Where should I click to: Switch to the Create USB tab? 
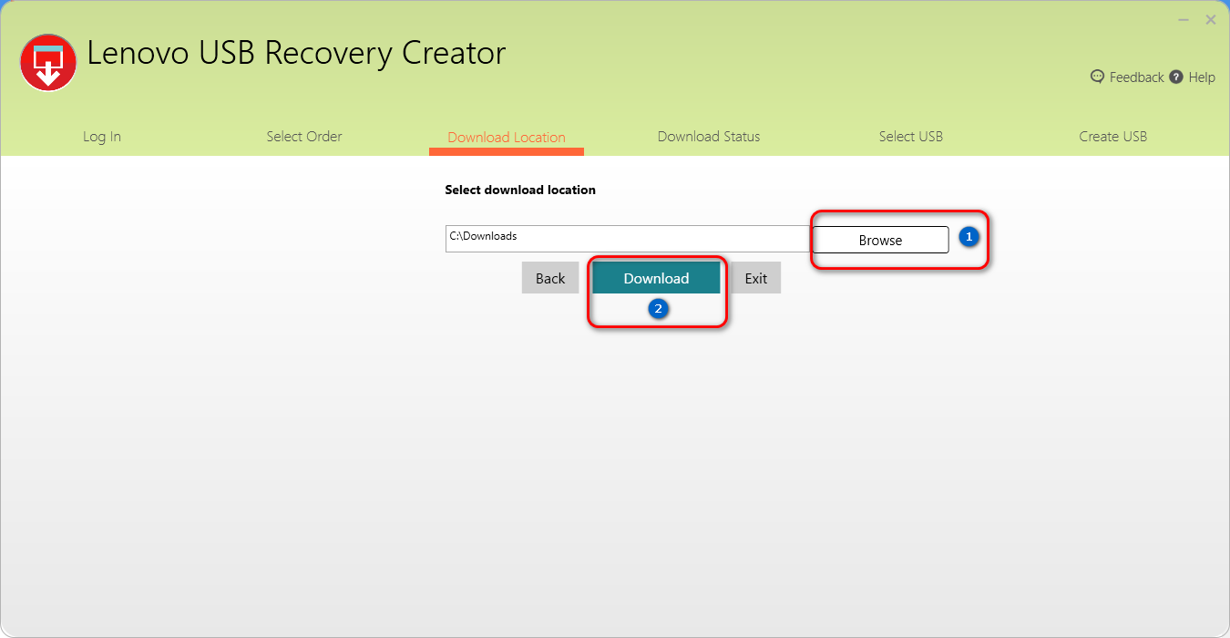pos(1113,137)
